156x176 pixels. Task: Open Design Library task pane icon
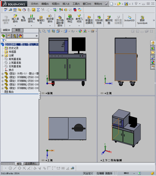[153, 48]
